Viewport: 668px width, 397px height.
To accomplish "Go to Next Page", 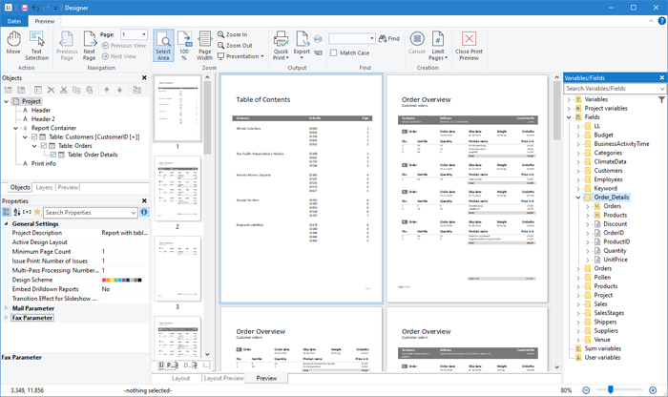I will [x=89, y=46].
